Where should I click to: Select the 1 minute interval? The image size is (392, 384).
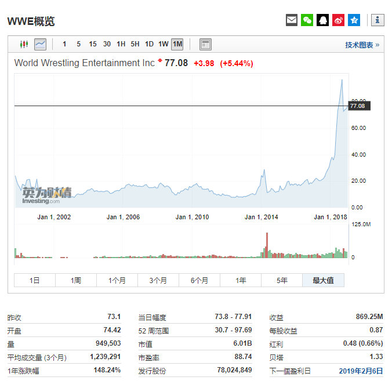(x=64, y=44)
